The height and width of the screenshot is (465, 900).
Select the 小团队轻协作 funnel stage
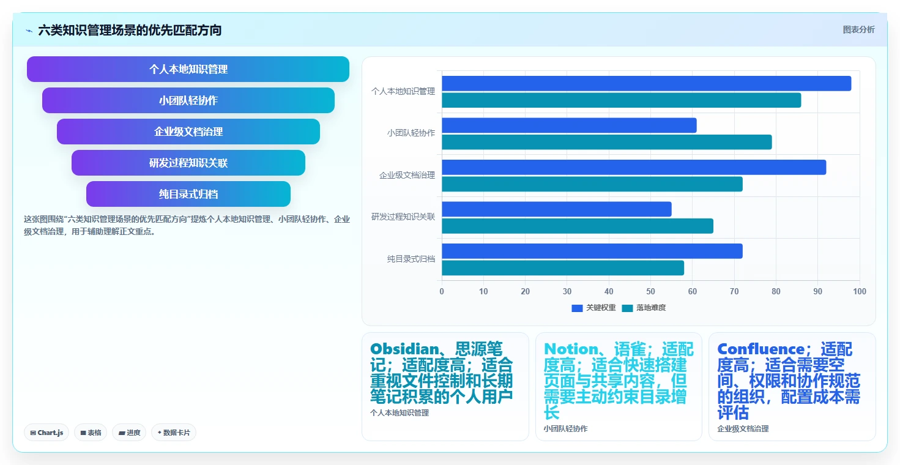188,100
